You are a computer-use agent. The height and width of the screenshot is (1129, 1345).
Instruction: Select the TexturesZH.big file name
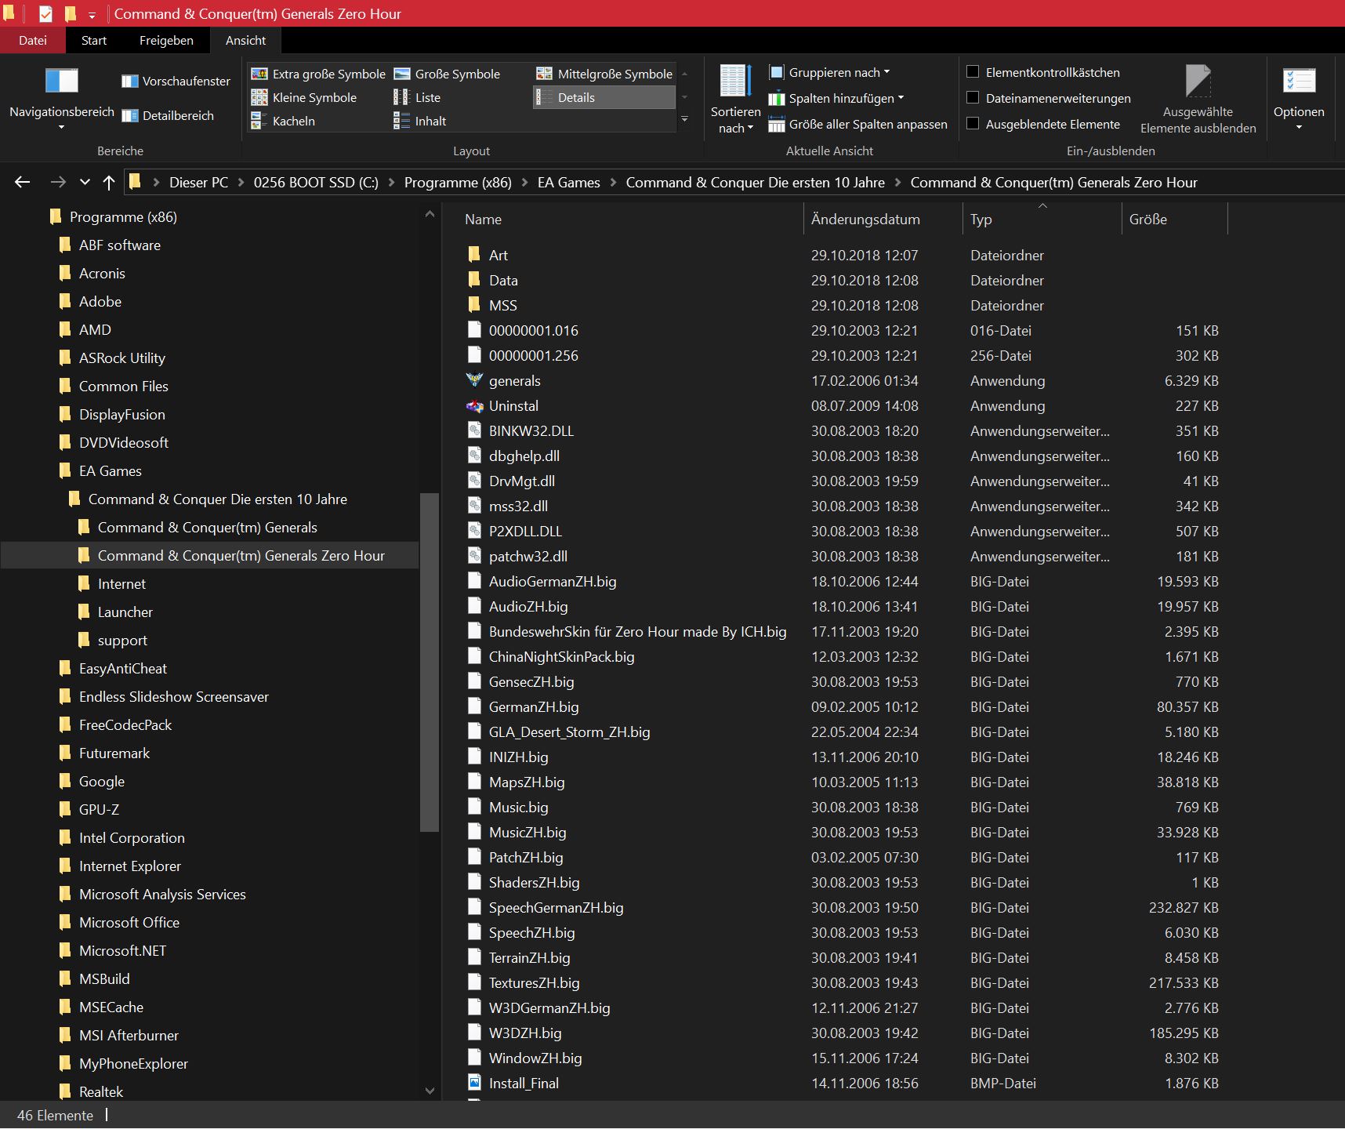(x=534, y=982)
